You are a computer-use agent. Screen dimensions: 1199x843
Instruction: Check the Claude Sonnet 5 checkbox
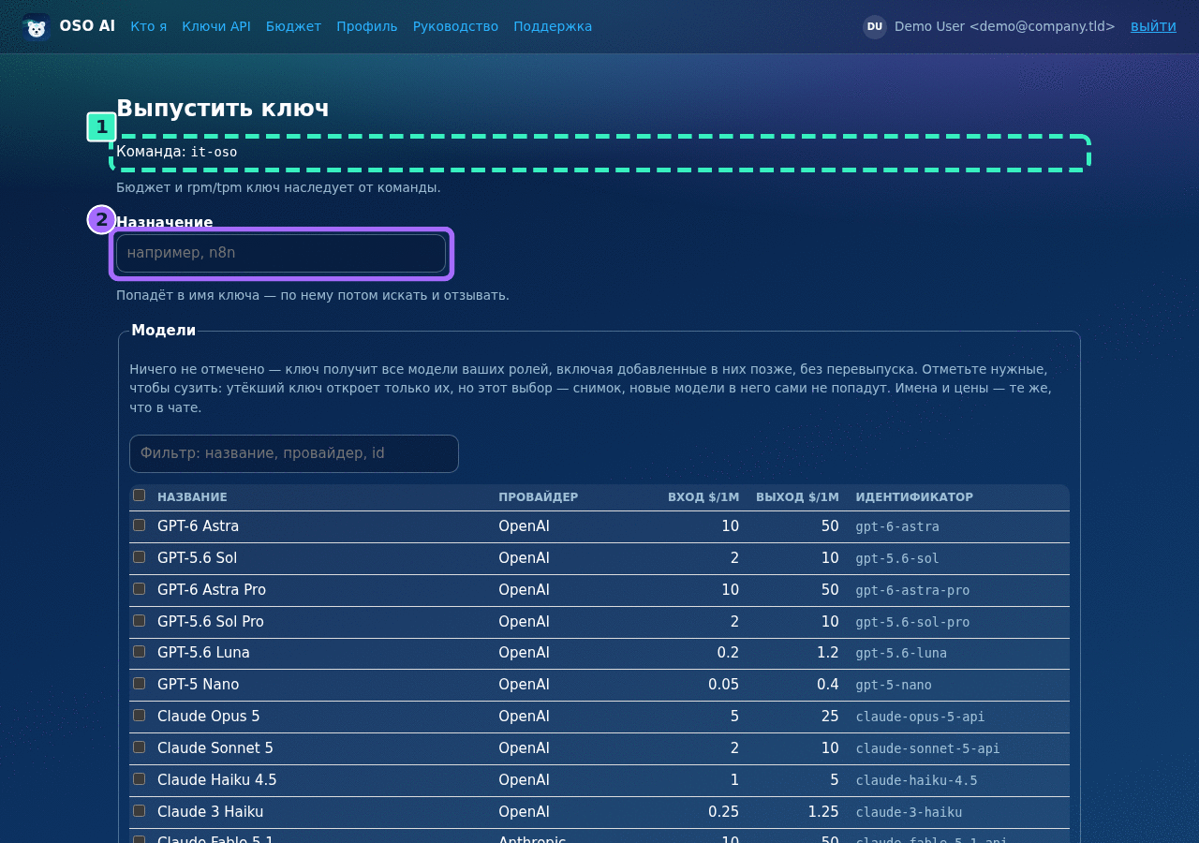(139, 747)
